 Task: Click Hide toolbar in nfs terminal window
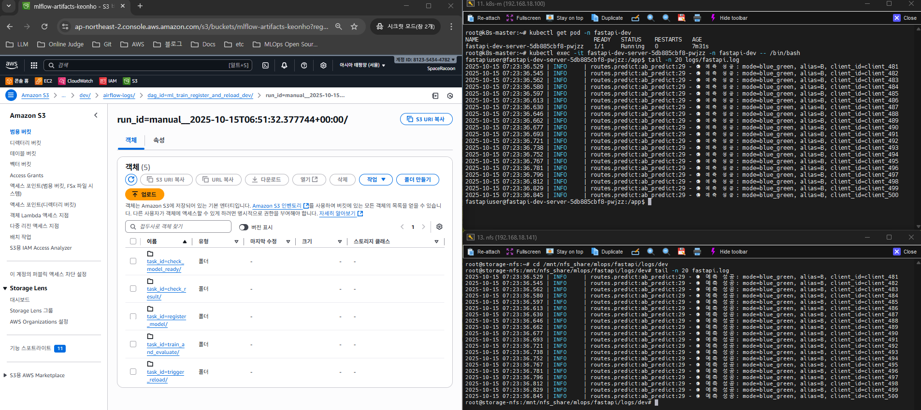coord(728,252)
